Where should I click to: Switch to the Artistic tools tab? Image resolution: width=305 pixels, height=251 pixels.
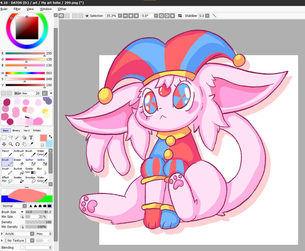tap(37, 130)
